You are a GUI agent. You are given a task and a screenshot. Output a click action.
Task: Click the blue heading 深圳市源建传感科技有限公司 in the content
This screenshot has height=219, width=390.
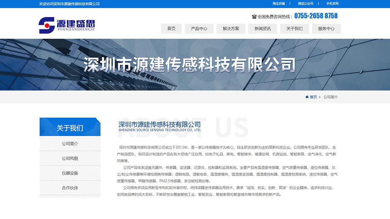point(160,124)
